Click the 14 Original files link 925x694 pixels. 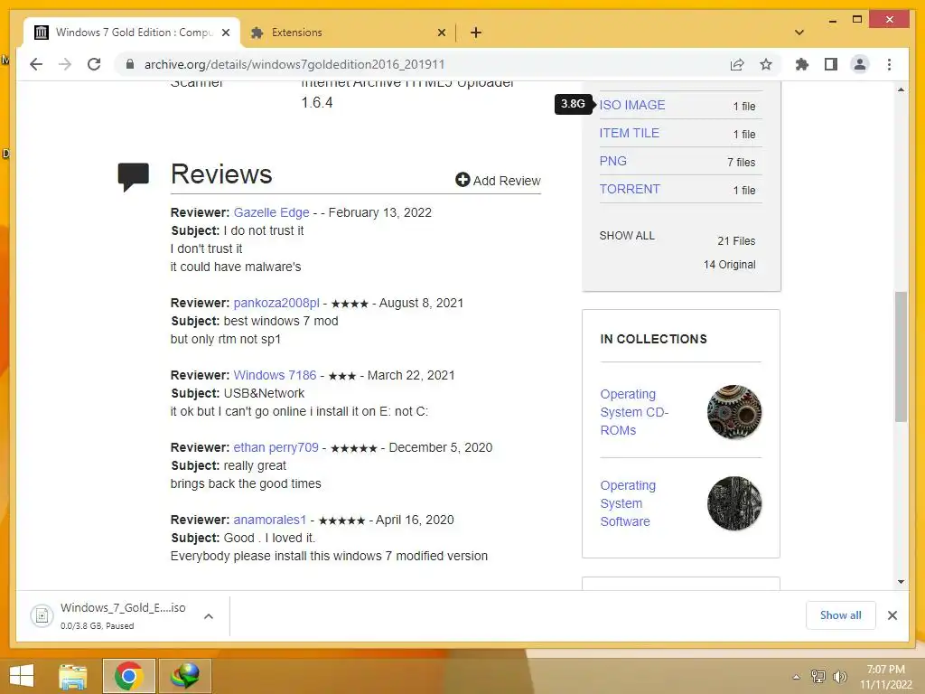click(729, 265)
